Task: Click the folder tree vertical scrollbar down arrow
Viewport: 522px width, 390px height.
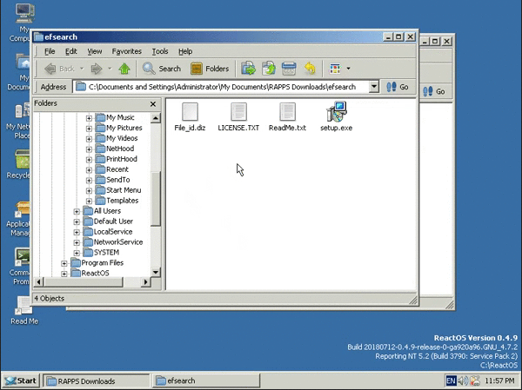Action: click(156, 273)
